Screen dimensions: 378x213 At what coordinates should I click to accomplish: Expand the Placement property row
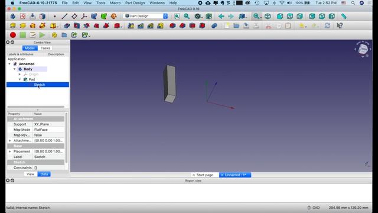[10, 151]
